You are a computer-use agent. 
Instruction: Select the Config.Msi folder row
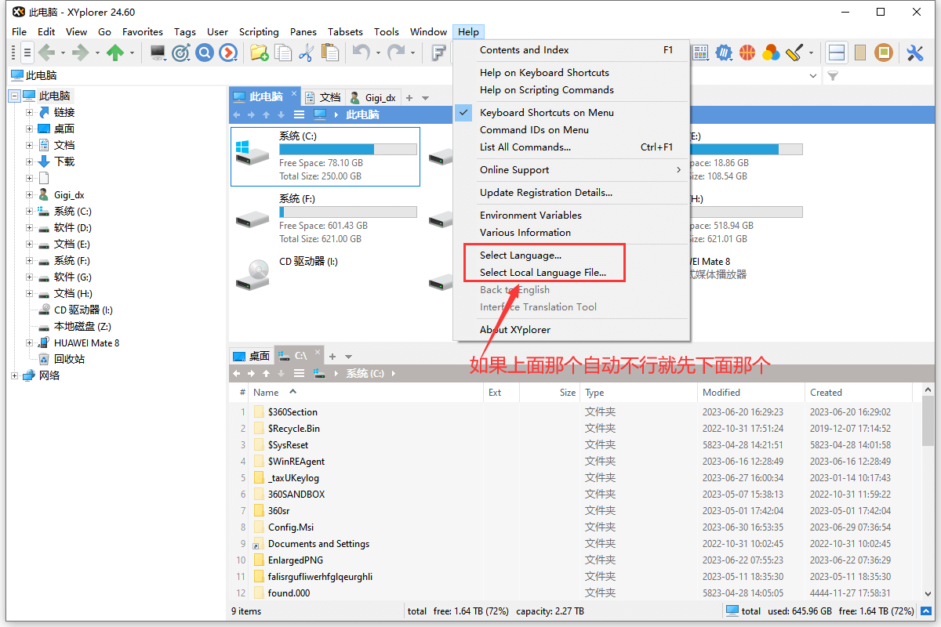(290, 527)
